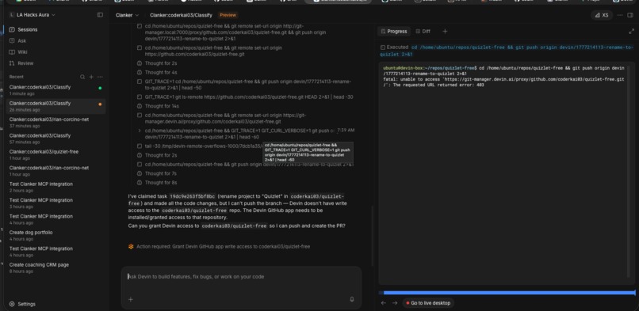Focus the Ask Devin message input field
Viewport: 639px width, 311px height.
[x=241, y=277]
